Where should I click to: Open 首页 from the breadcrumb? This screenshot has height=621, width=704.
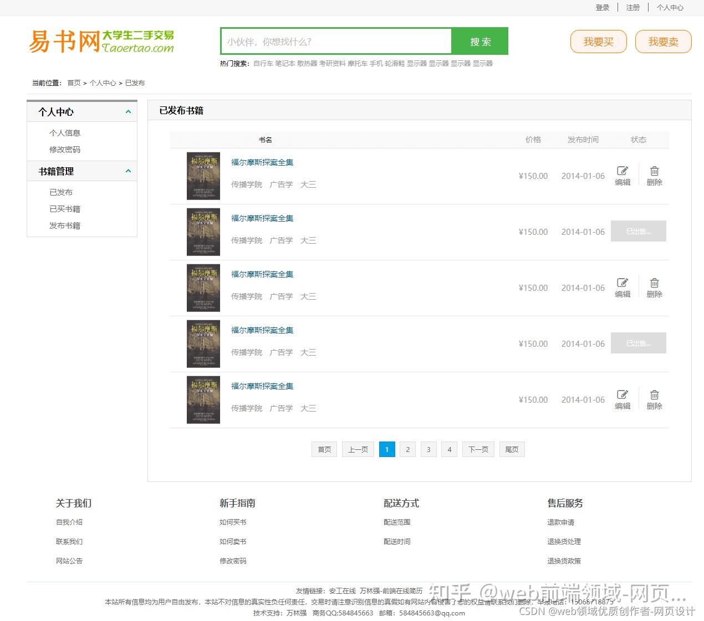[x=74, y=83]
